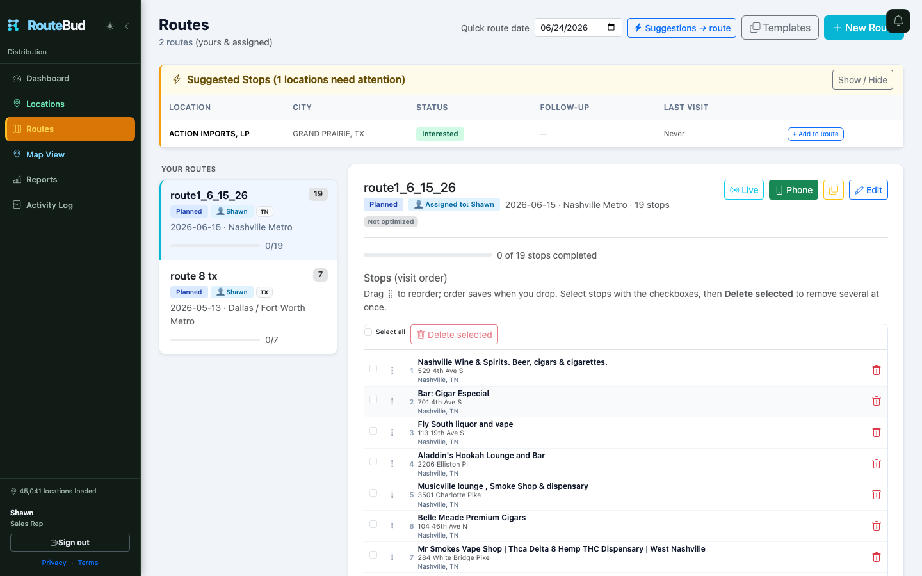
Task: Delete the Nashville Wine & Spirits stop
Action: 877,370
